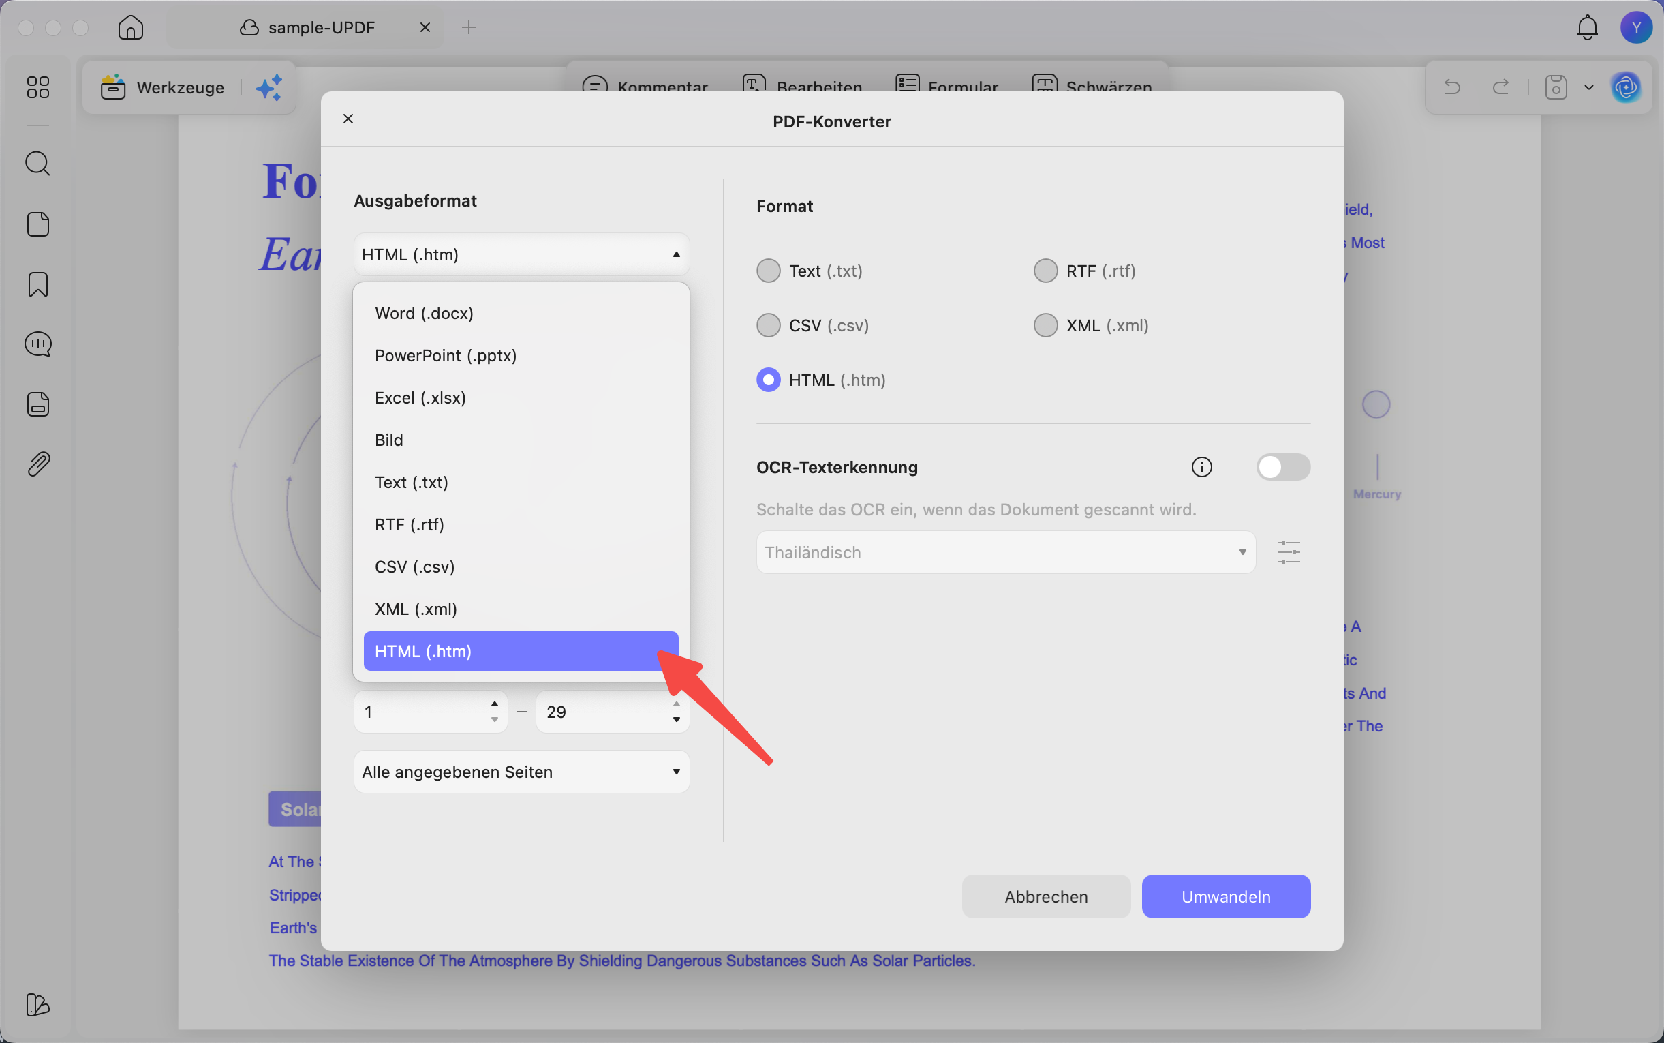The image size is (1664, 1043).
Task: Click the redo arrow icon
Action: [x=1500, y=87]
